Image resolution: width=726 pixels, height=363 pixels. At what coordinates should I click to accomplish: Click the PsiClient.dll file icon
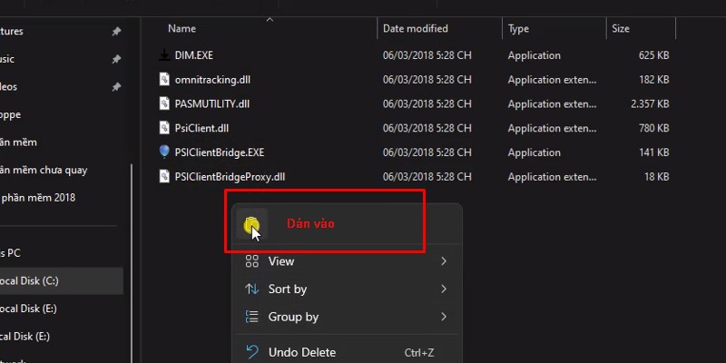click(163, 128)
